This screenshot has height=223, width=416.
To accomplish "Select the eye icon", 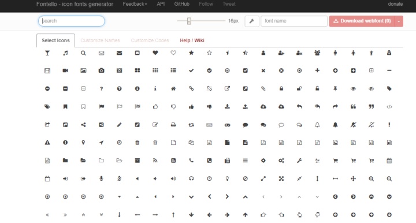I will click(353, 89).
